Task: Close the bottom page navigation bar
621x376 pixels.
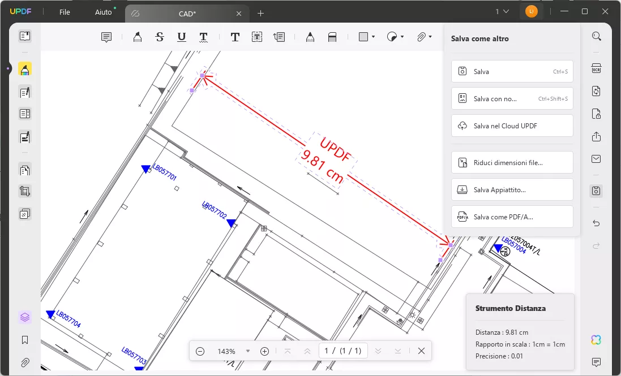Action: (421, 351)
